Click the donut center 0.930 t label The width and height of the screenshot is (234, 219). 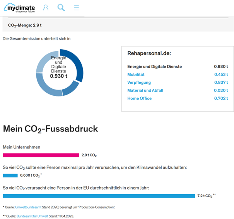58,76
